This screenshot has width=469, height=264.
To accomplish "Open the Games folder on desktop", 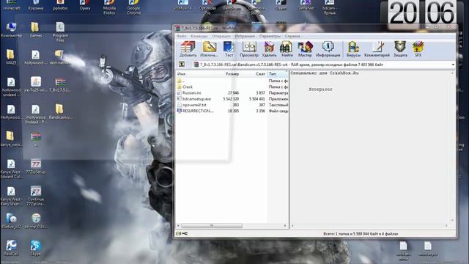I will point(36,30).
